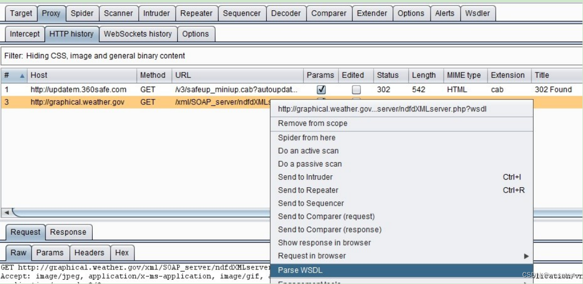
Task: Open the Intercept sub-tab
Action: (24, 34)
